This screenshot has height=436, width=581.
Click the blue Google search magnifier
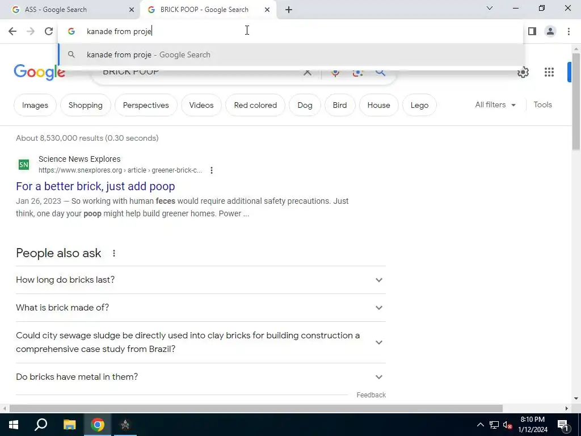pos(380,72)
